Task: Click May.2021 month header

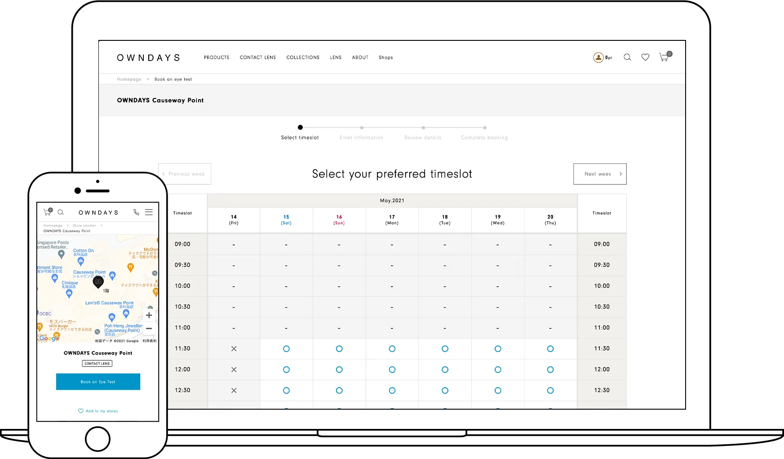Action: (392, 201)
